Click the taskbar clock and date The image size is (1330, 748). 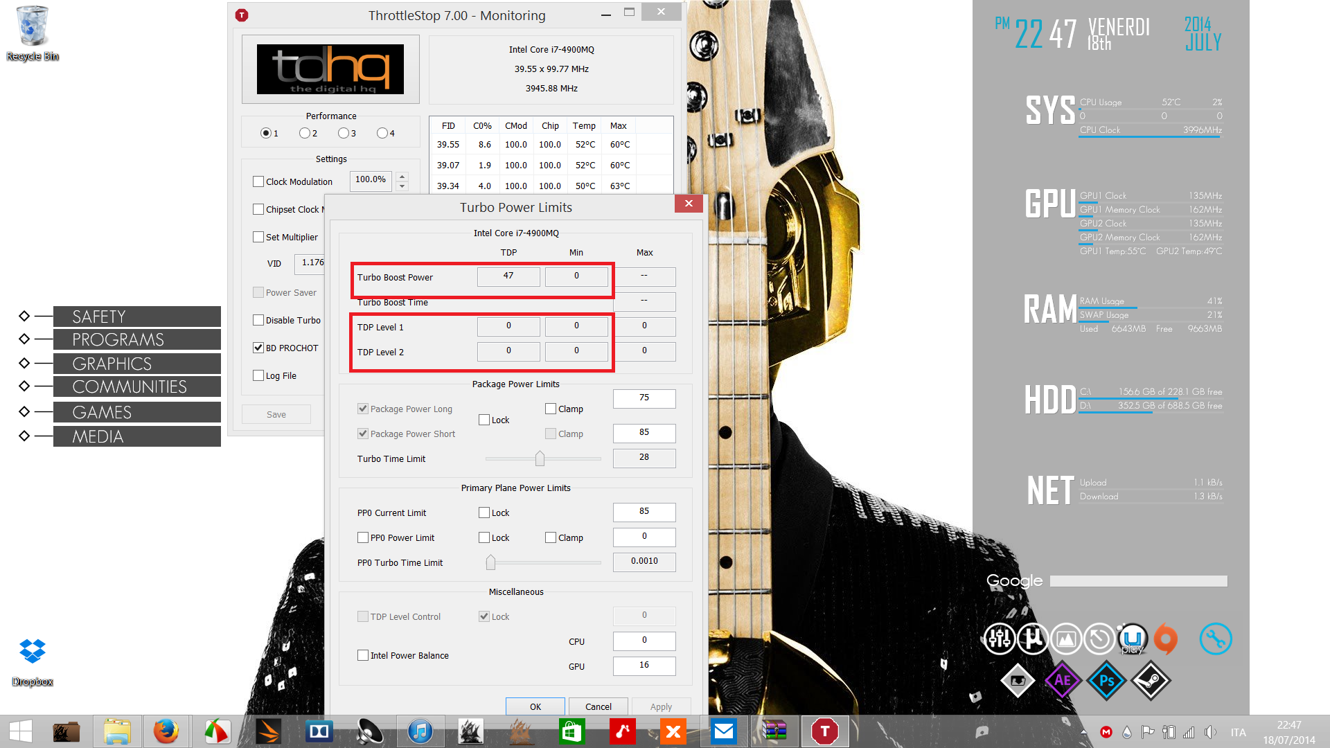1289,732
